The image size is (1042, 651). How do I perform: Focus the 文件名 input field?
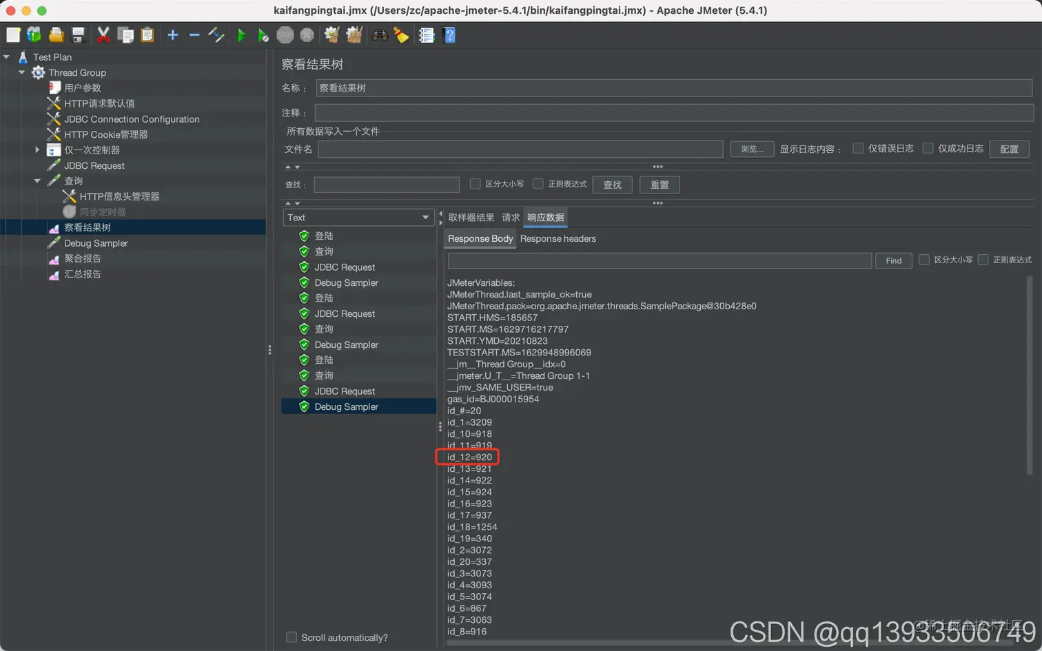520,149
